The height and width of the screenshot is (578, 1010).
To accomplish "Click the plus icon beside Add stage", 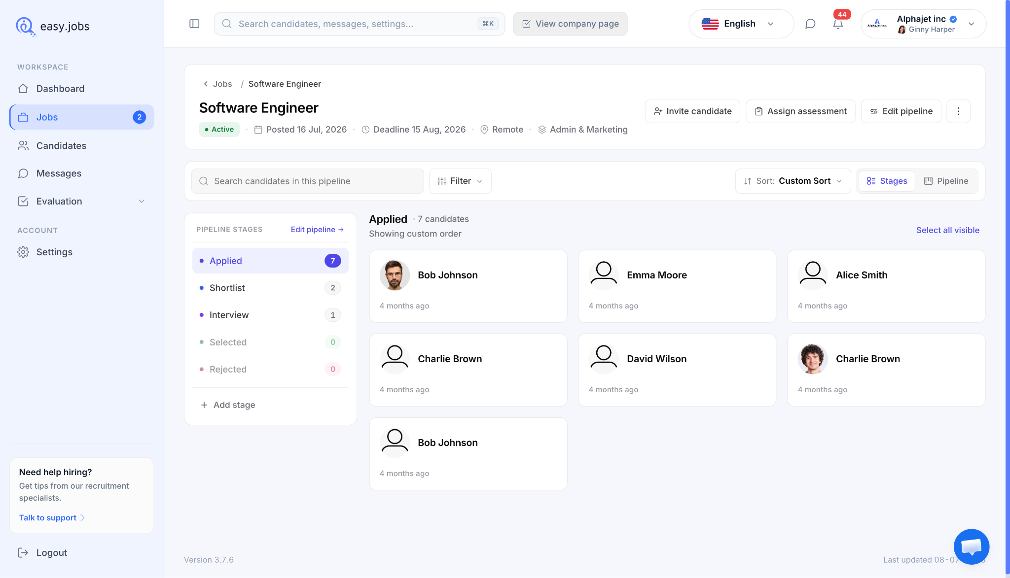I will click(204, 405).
